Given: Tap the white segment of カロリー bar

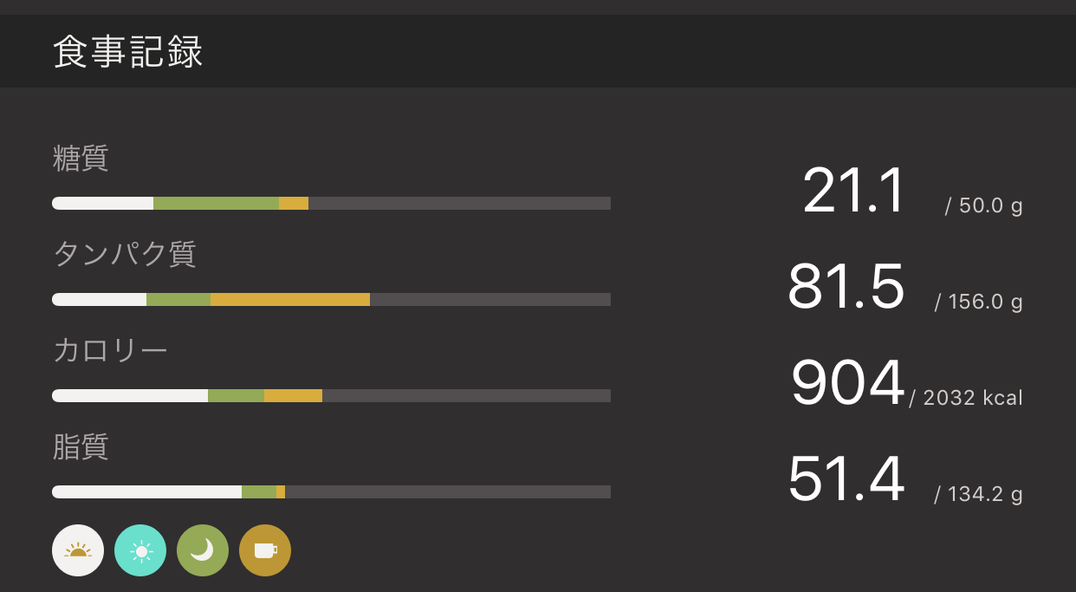Looking at the screenshot, I should pos(130,396).
